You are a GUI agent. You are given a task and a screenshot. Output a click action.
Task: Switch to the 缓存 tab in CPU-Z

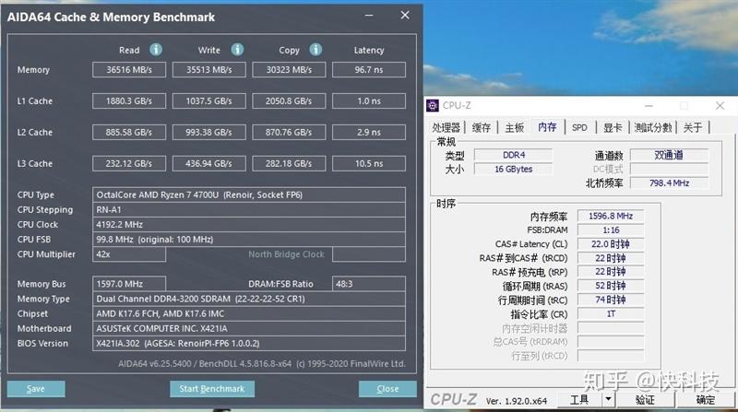coord(481,127)
